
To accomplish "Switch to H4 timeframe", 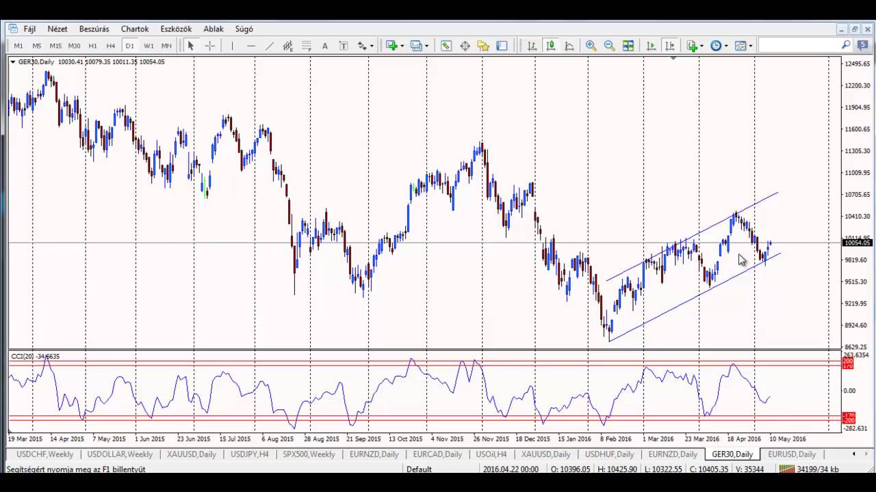I will [x=111, y=46].
